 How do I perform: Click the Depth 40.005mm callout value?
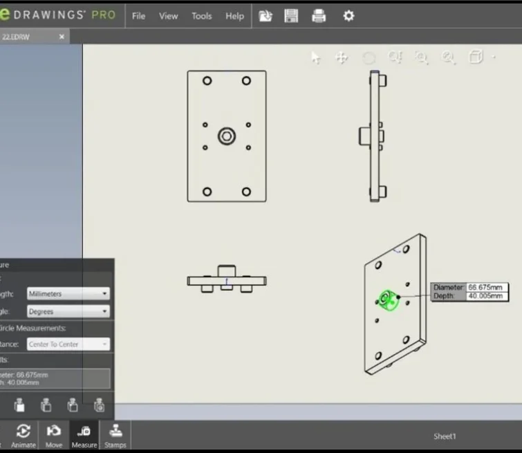(485, 296)
